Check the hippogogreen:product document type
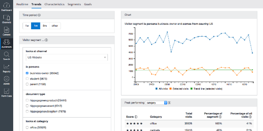Screen dimensions: 263x131 (x=27, y=100)
